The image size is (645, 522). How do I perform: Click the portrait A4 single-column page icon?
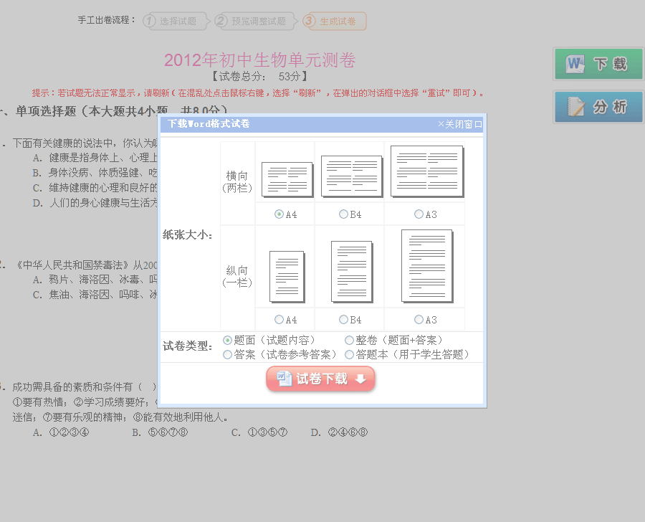tap(287, 277)
